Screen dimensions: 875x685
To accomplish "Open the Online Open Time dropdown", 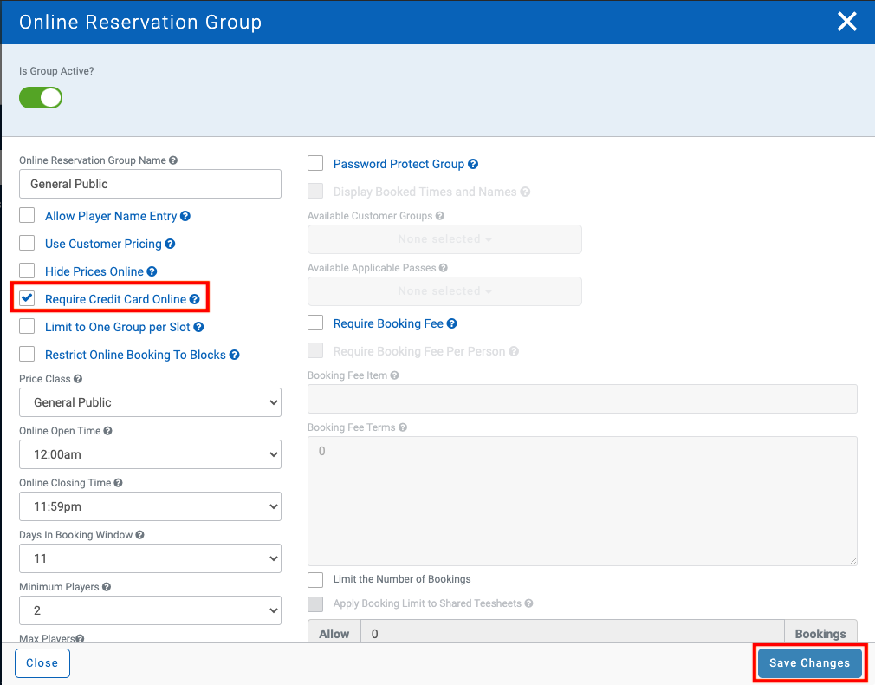I will coord(150,454).
